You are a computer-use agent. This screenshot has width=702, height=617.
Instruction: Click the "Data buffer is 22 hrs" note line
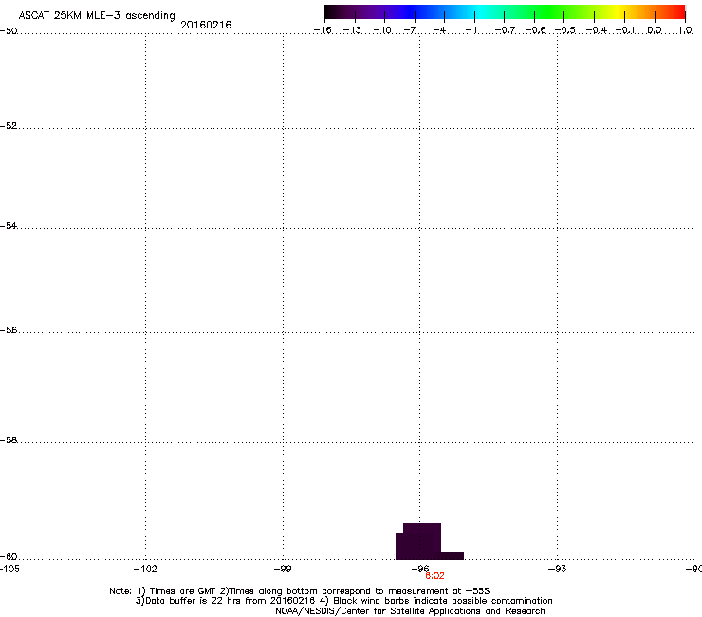pos(343,601)
